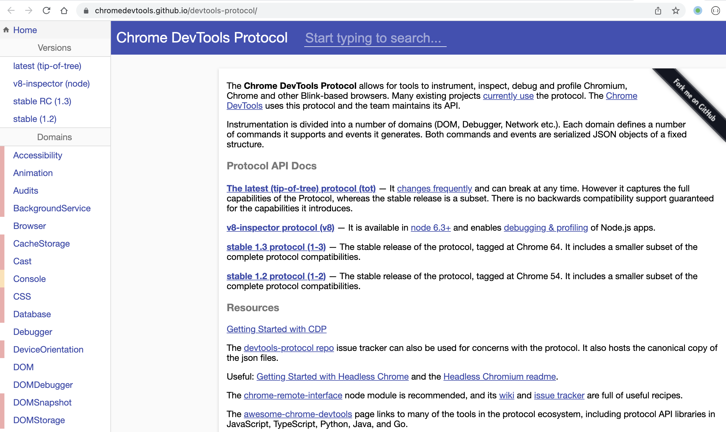The width and height of the screenshot is (726, 432).
Task: Select latest (tip-of-tree) version
Action: [47, 66]
